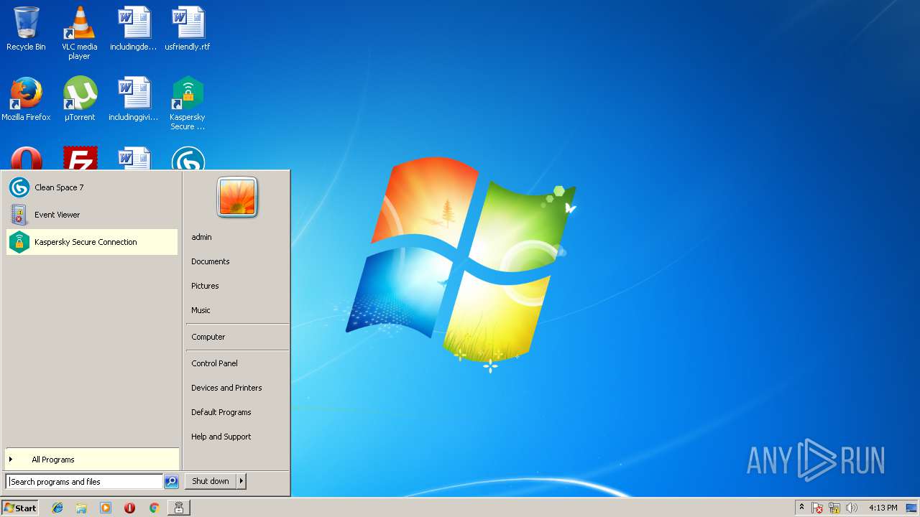The image size is (920, 517).
Task: Open Mozilla Firefox desktop shortcut
Action: coord(26,99)
